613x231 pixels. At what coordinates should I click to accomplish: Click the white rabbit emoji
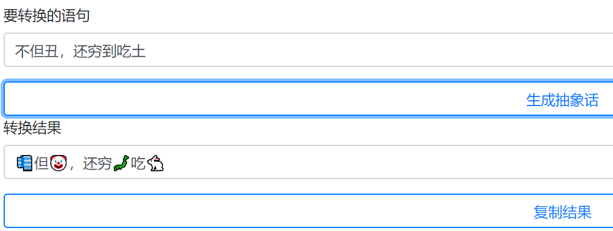155,163
